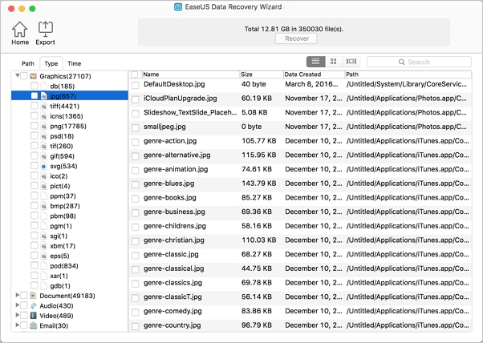
Task: Switch to list view mode
Action: (315, 62)
